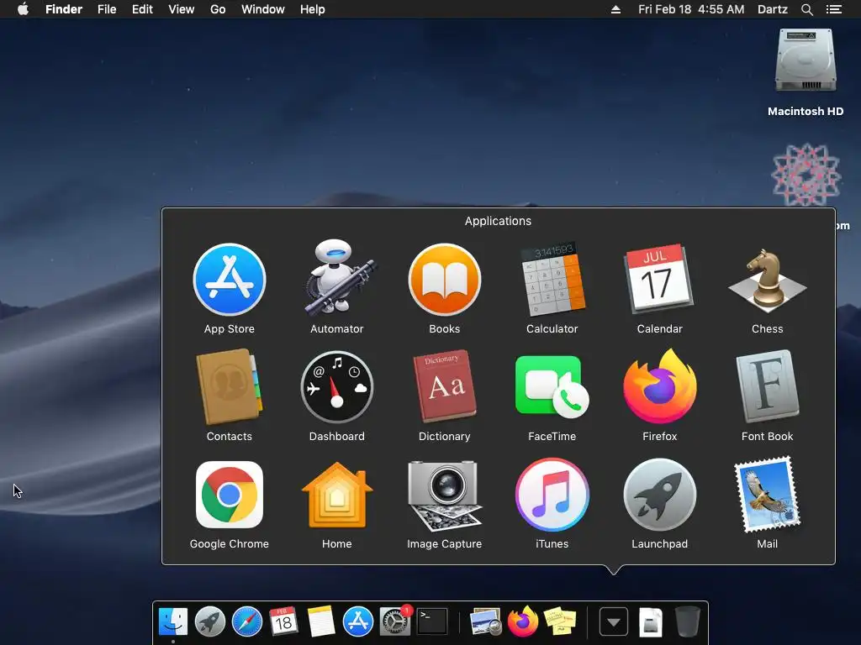Open Launchpad rocket in the Dock
The image size is (861, 645).
tap(209, 622)
